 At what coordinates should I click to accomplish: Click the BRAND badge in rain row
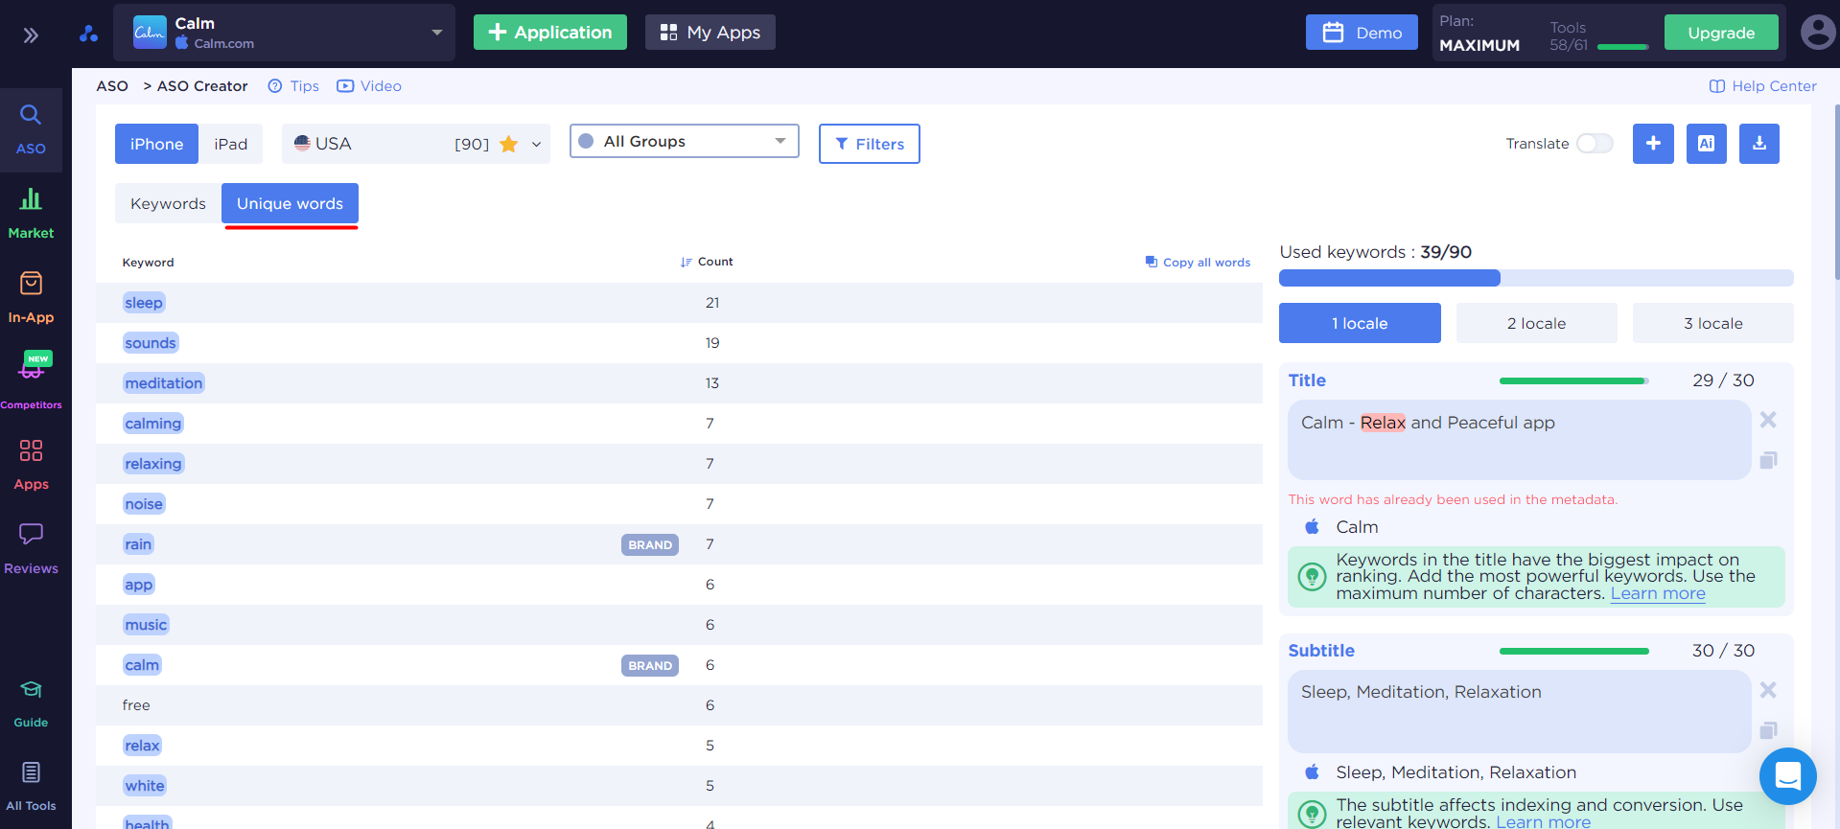[x=650, y=544]
